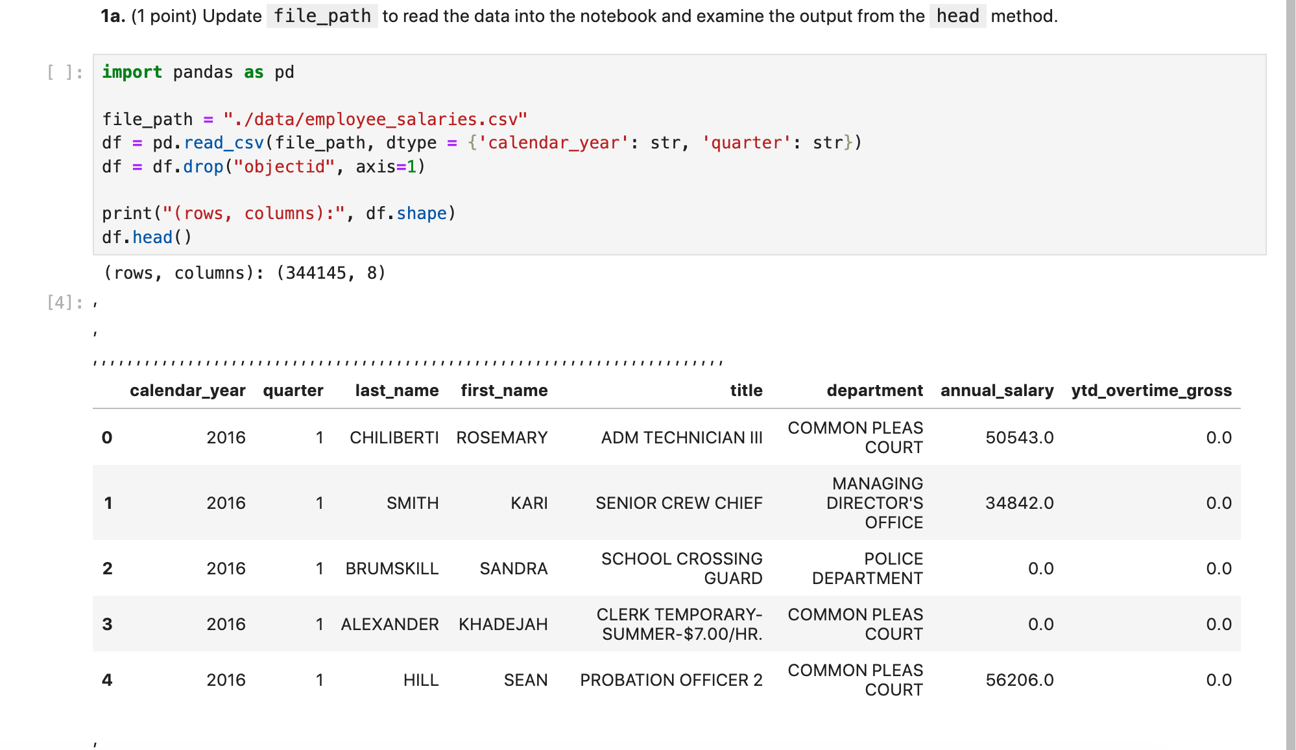Screen dimensions: 1296x750
Task: Click the calendar_year column header
Action: (187, 390)
